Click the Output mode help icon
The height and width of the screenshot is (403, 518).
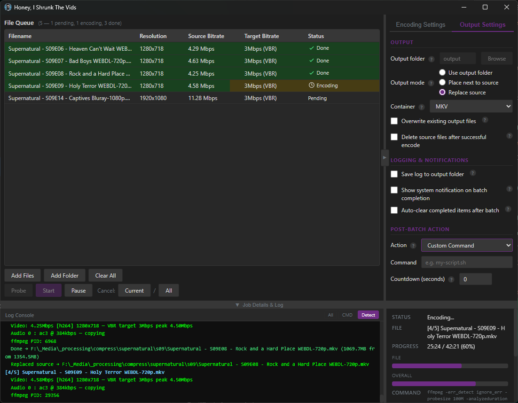431,83
